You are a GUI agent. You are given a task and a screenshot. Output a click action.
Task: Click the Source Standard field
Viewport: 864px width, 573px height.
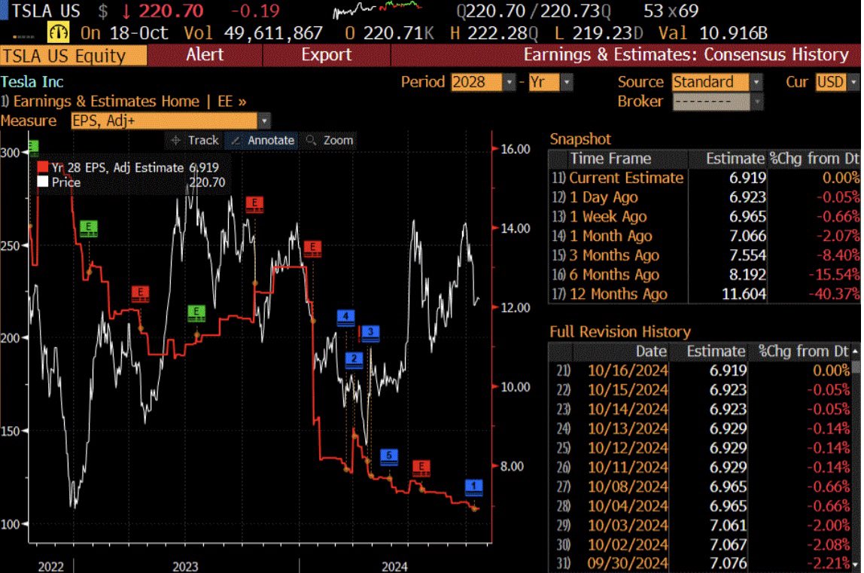tap(710, 82)
